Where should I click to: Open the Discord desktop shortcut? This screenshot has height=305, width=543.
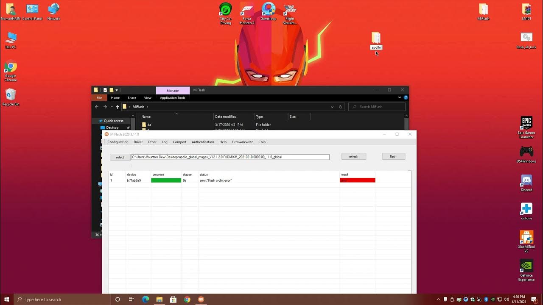526,183
